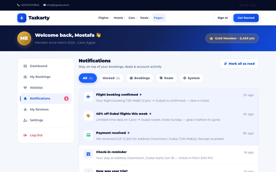Click the red notification count badge
Viewport: 276px width, 172px height.
click(x=66, y=98)
